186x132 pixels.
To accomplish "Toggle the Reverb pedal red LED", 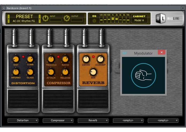I will tap(93, 57).
